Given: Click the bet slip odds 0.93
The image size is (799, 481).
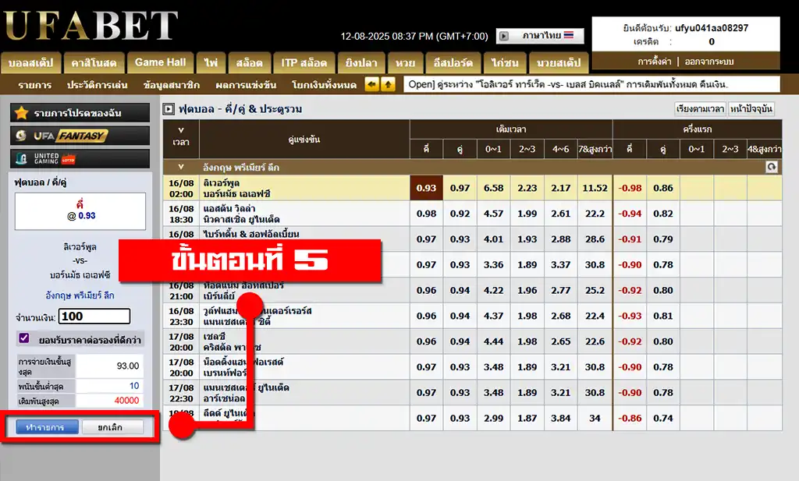Looking at the screenshot, I should tap(87, 215).
